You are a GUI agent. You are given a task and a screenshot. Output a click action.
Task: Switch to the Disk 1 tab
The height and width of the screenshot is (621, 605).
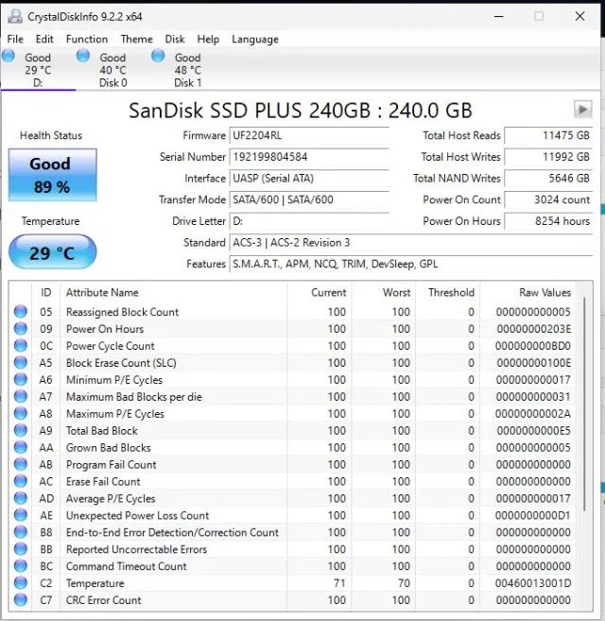pos(188,70)
